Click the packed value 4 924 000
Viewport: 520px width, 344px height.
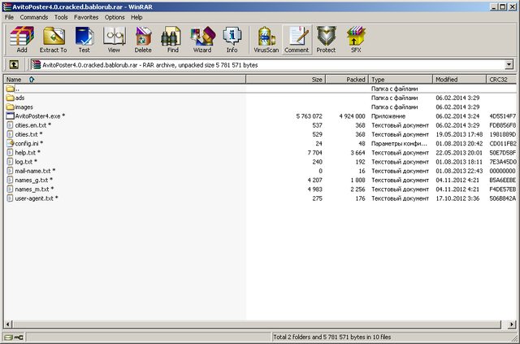pos(352,116)
